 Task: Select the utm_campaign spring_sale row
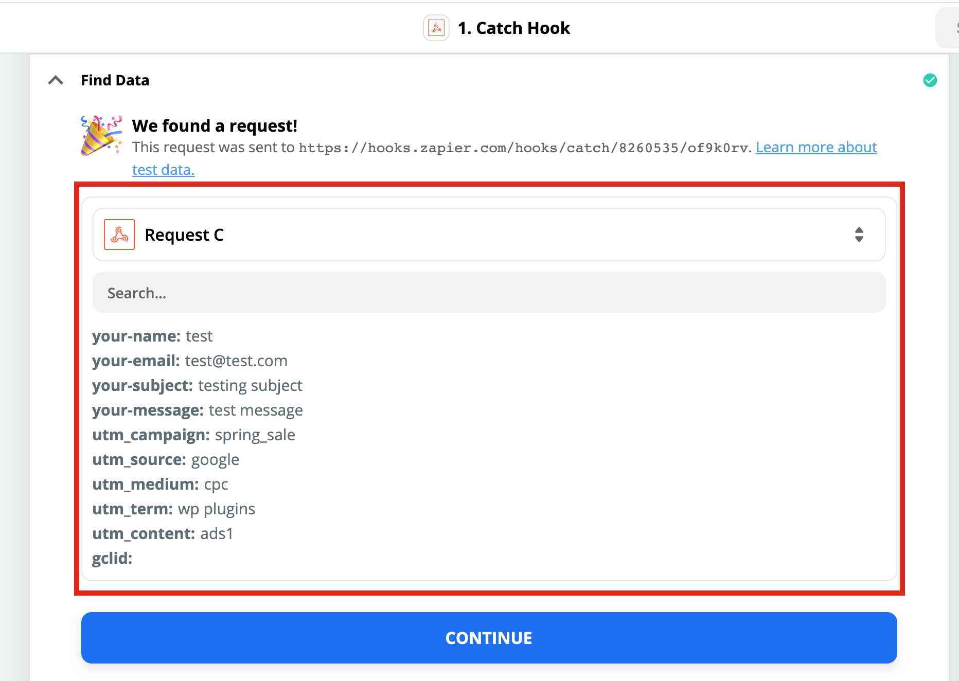(193, 435)
